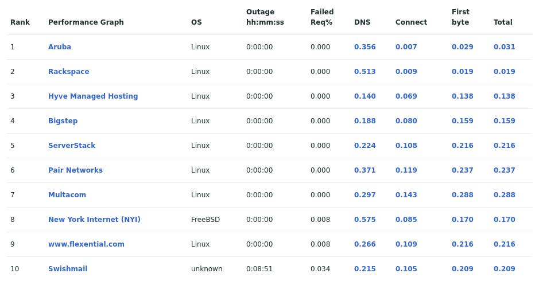Click Rackspace's DNS value 0.513
539x281 pixels.
[x=364, y=72]
